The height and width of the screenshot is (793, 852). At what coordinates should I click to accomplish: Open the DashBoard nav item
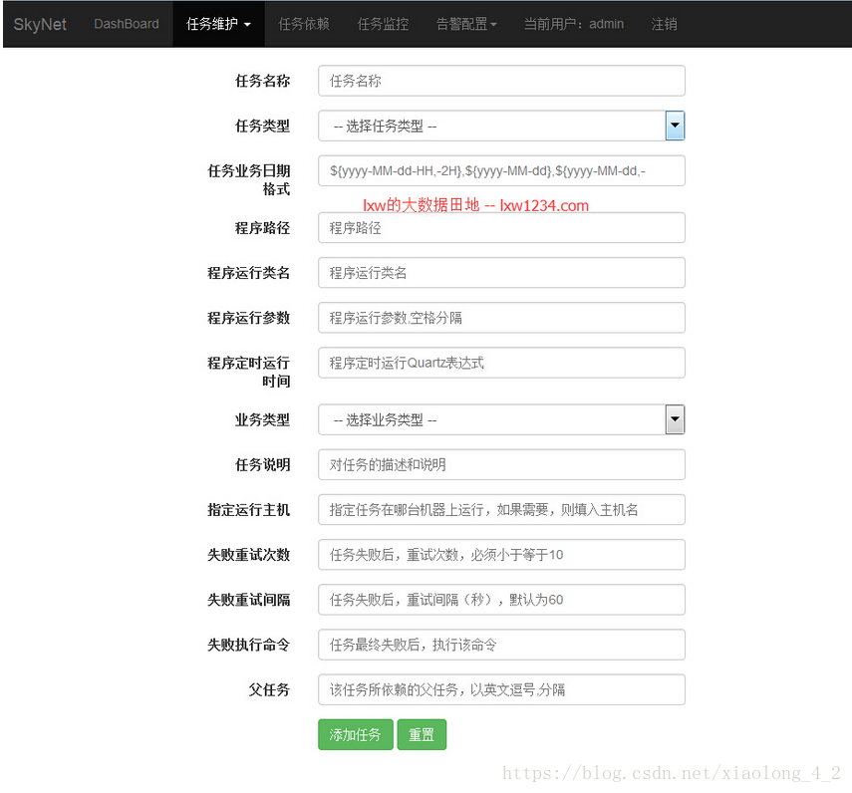coord(127,24)
